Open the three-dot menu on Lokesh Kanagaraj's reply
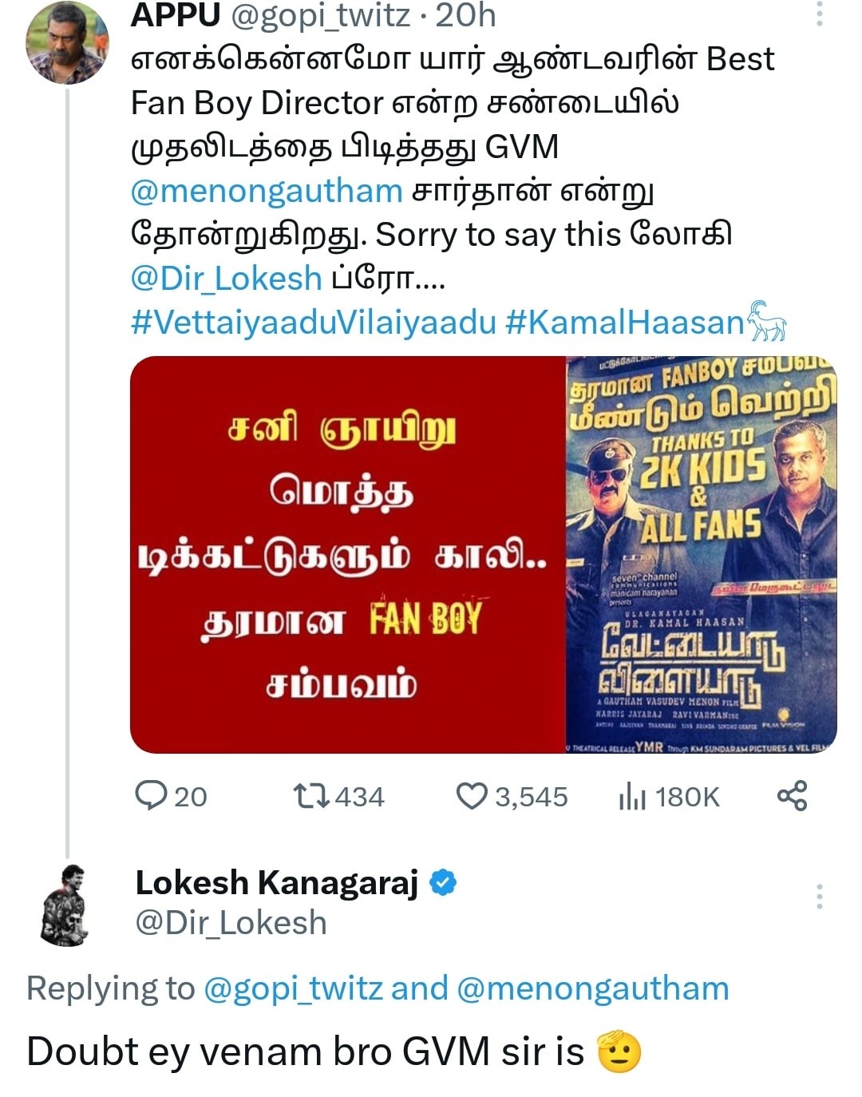The width and height of the screenshot is (862, 1097). [819, 897]
